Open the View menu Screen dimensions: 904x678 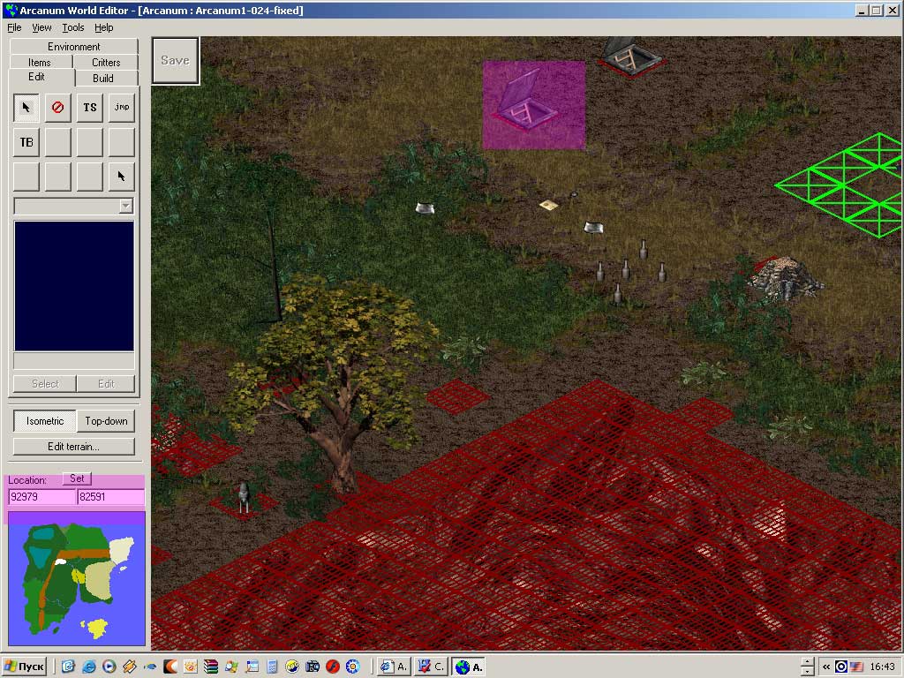(x=41, y=27)
